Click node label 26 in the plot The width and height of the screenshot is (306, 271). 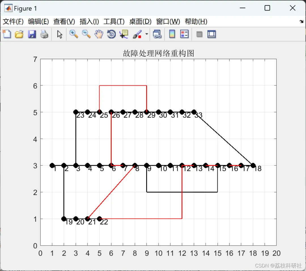pyautogui.click(x=116, y=115)
